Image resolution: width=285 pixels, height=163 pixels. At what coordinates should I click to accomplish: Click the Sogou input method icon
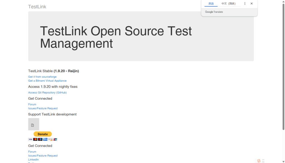point(259,161)
